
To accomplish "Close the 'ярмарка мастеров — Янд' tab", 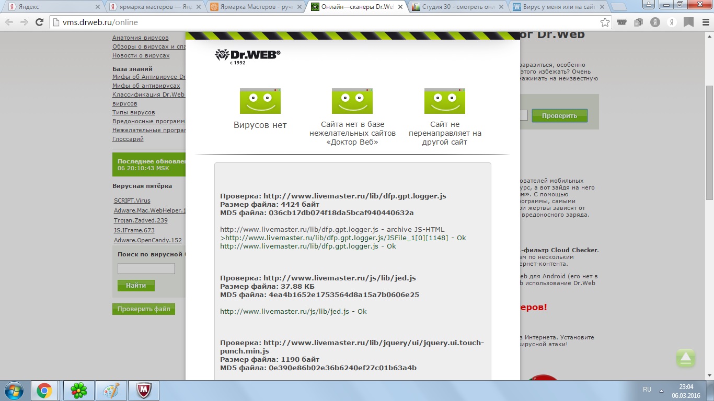I will point(199,7).
